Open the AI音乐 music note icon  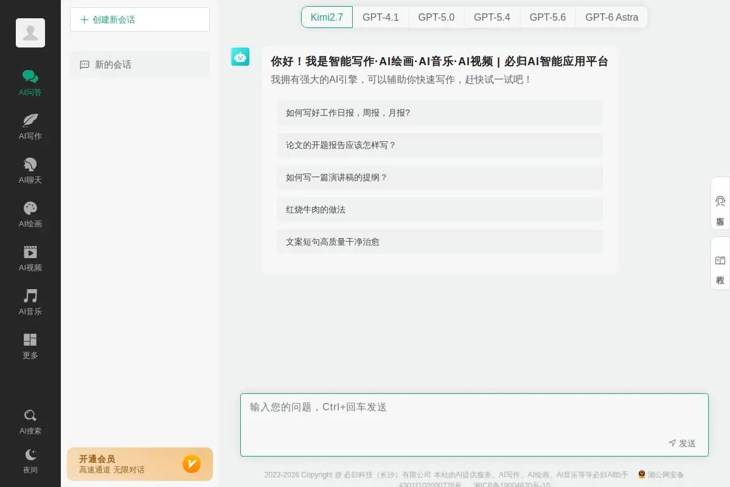30,296
